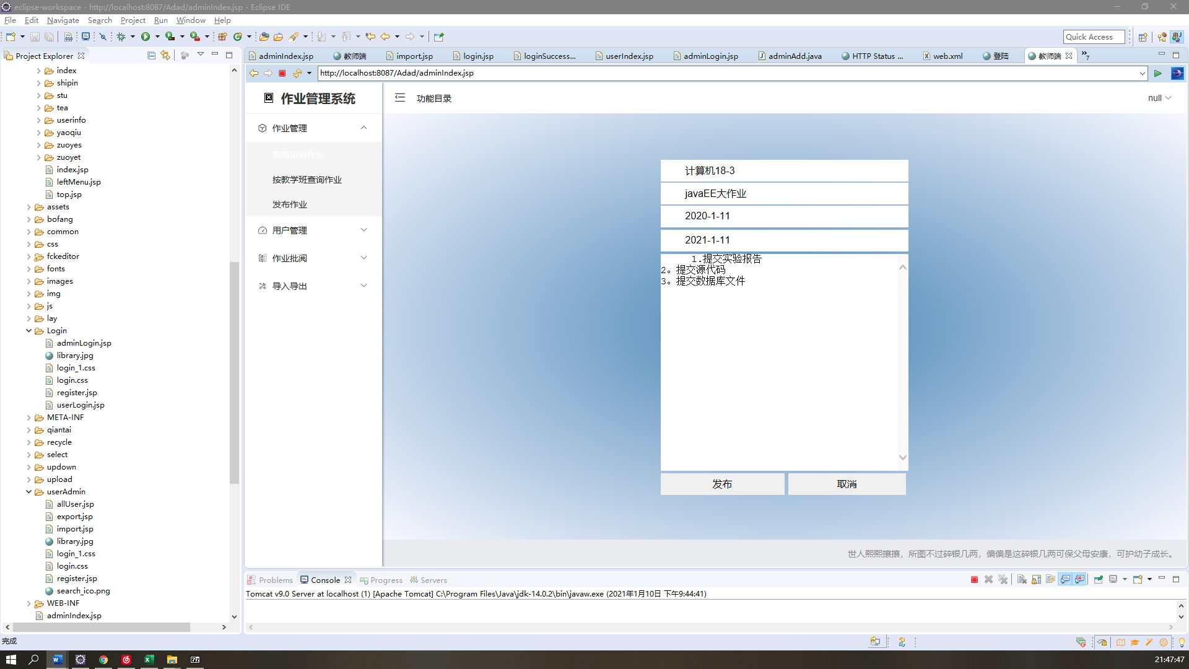Click the hamburger menu icon beside 功能目录
The width and height of the screenshot is (1189, 669).
(400, 98)
